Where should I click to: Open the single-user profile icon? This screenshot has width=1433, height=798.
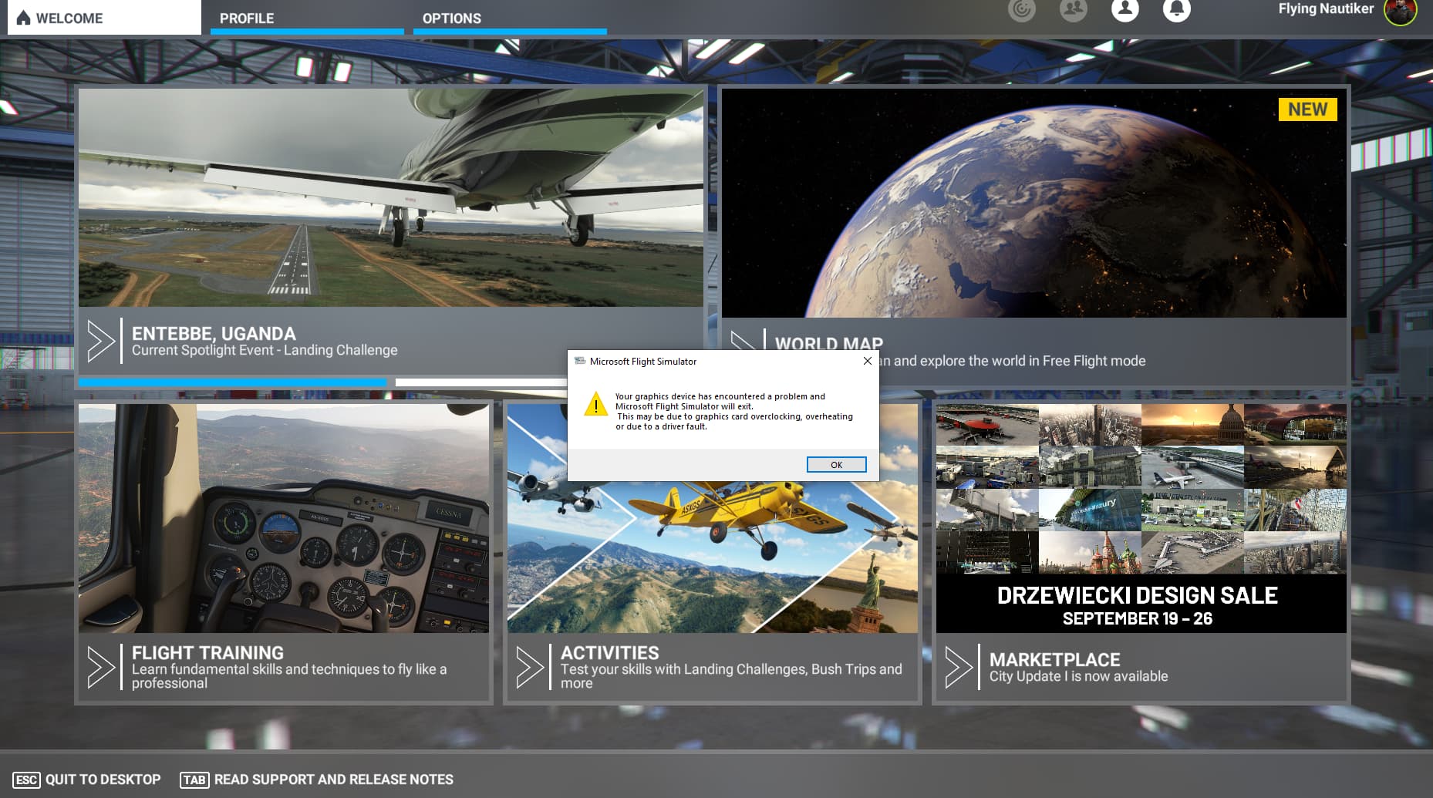coord(1124,9)
